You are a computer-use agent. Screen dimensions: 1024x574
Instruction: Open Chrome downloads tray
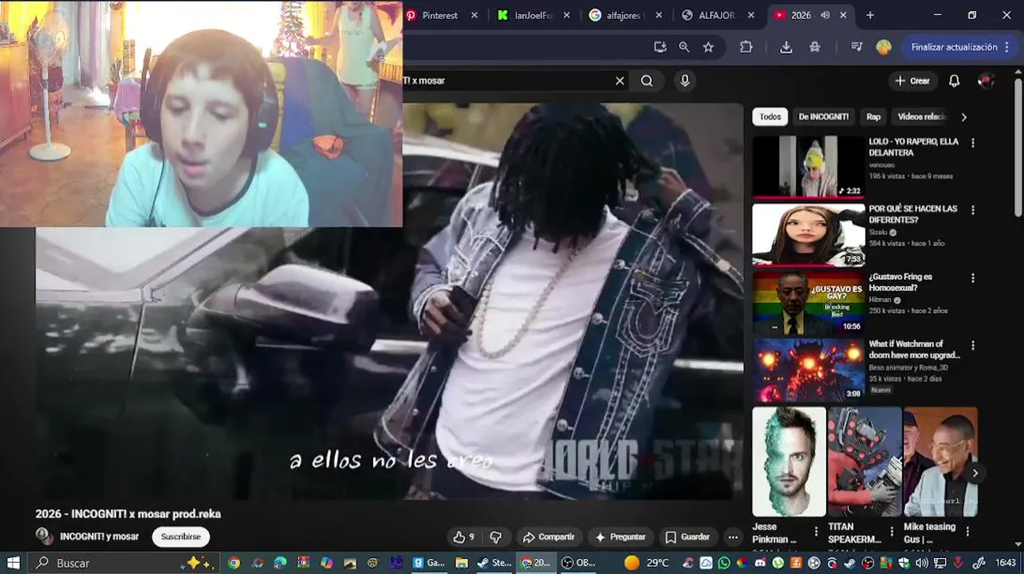(x=786, y=47)
